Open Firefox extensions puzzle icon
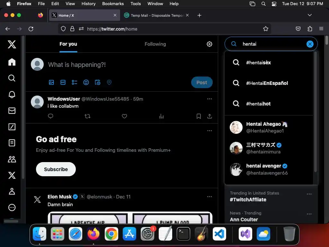The height and width of the screenshot is (247, 329). click(310, 29)
